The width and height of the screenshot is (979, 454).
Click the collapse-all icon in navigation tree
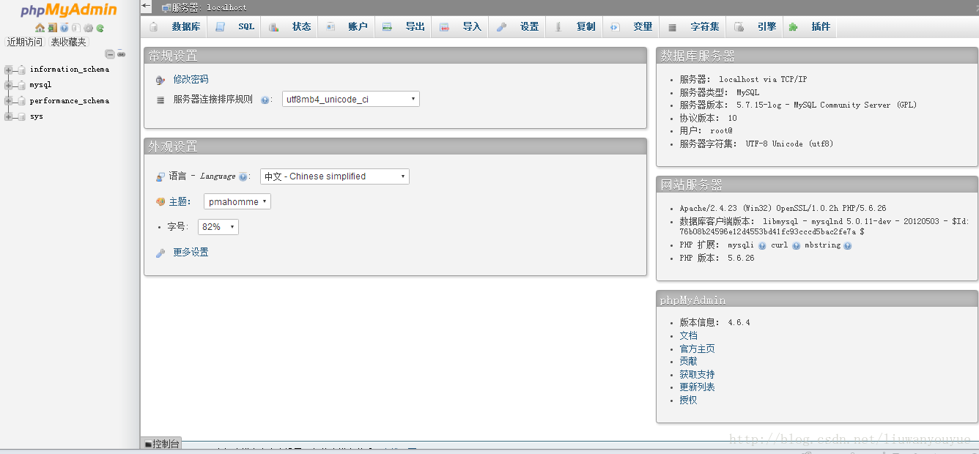110,53
